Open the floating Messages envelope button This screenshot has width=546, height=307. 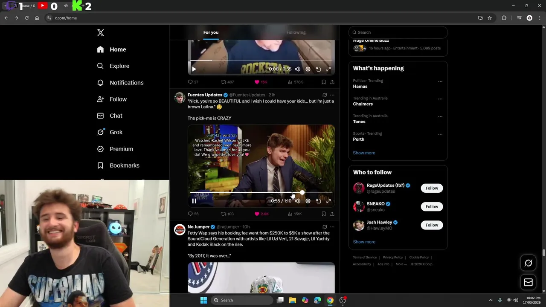pyautogui.click(x=528, y=282)
